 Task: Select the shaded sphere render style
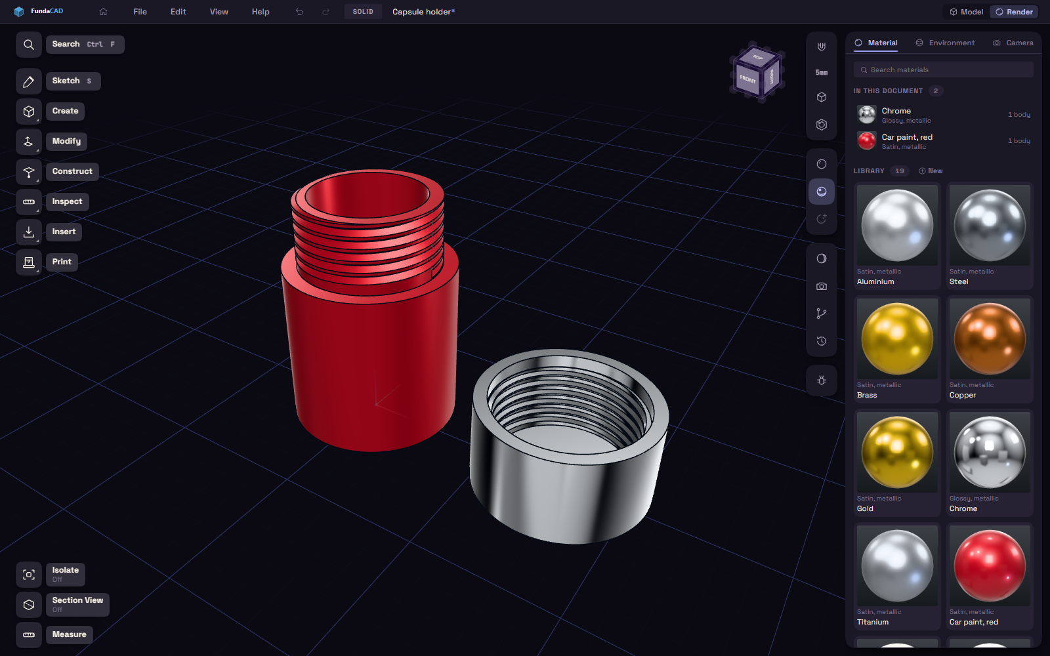(822, 192)
